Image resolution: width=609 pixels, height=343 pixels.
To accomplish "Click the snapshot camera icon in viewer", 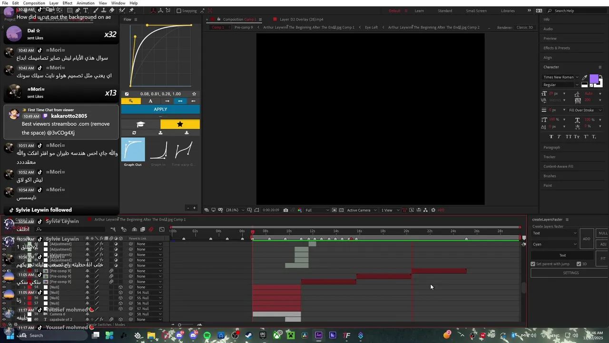I will pos(285,210).
